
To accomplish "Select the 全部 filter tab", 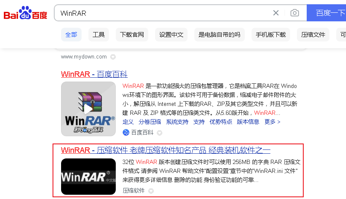I will point(71,35).
